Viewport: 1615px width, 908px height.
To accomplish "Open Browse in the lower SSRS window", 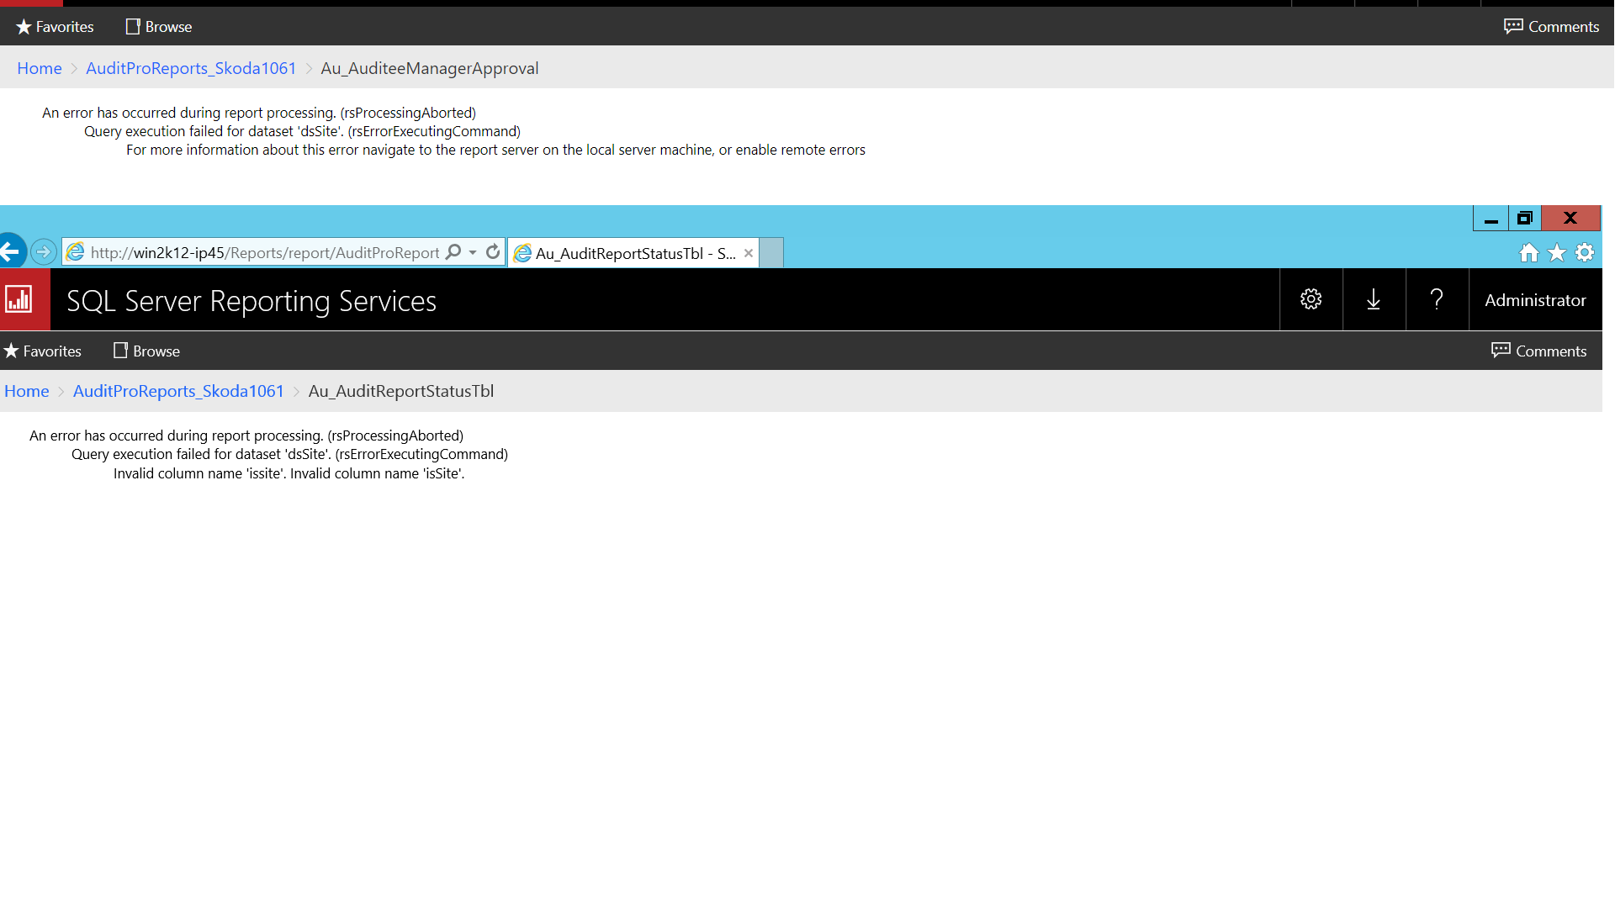I will pyautogui.click(x=146, y=351).
